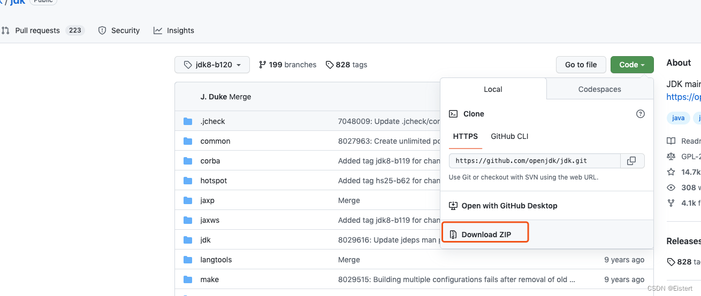Click the Clone help question-mark icon
Screen dimensions: 701x296
pos(641,114)
